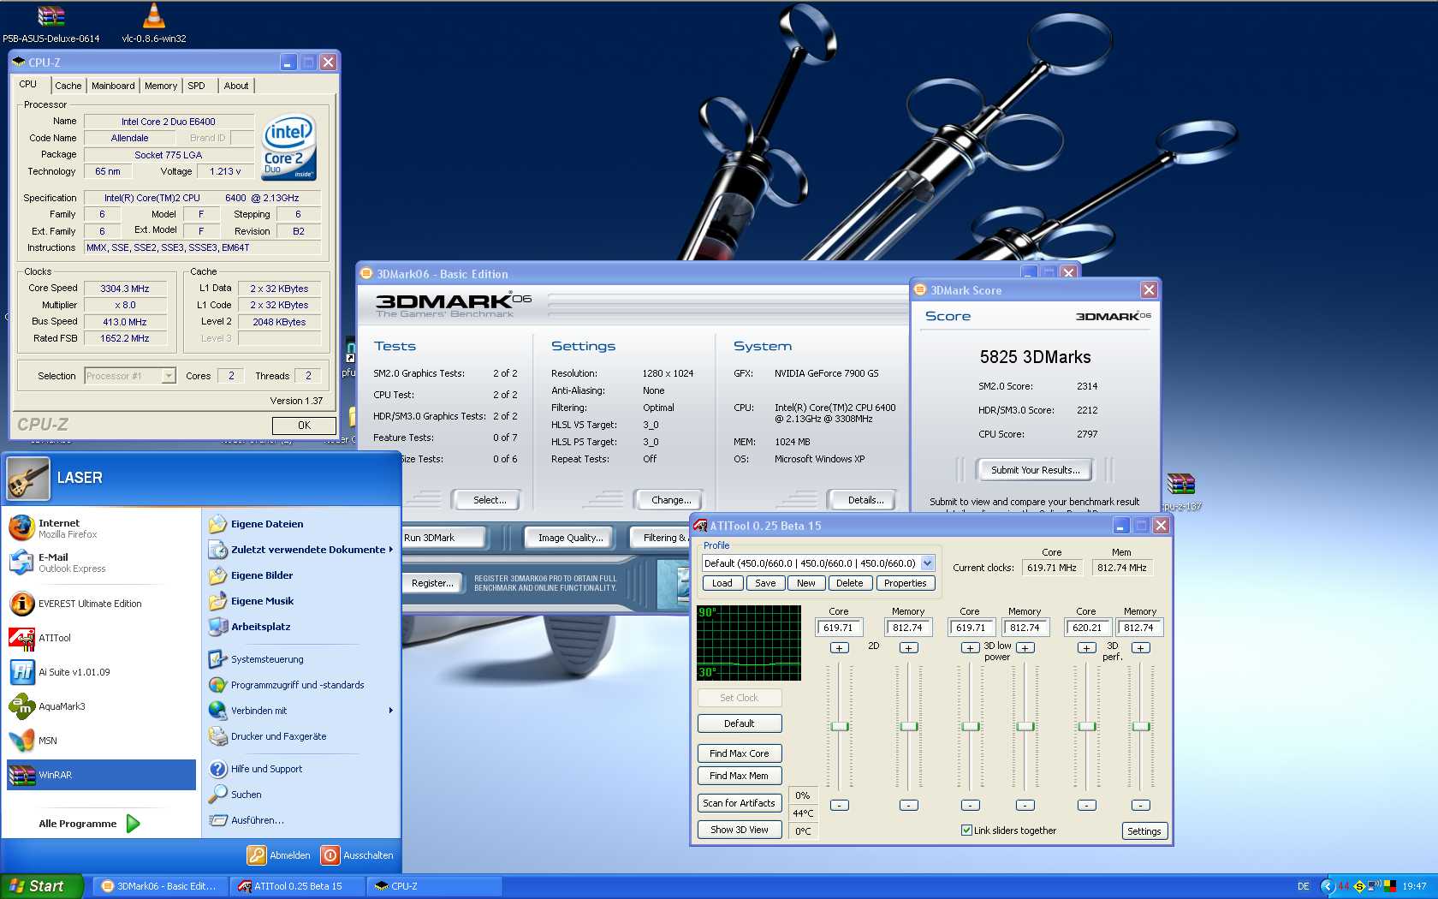The height and width of the screenshot is (899, 1438).
Task: Open Systemsteuerung control panel
Action: pos(267,659)
